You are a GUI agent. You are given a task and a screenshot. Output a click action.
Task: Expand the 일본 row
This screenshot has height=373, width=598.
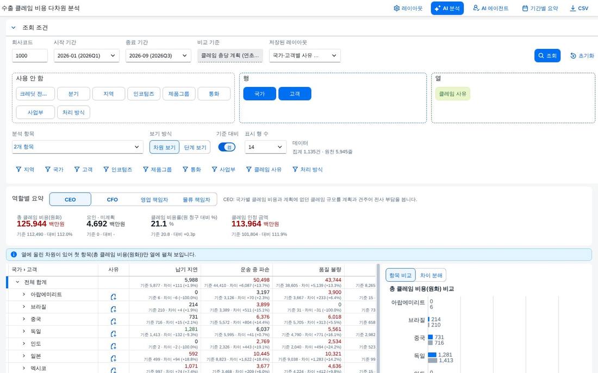click(23, 356)
